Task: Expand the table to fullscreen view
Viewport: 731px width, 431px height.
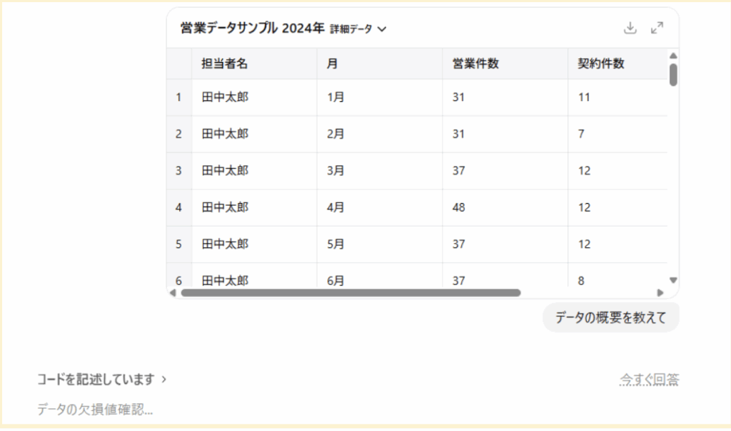Action: coord(657,28)
